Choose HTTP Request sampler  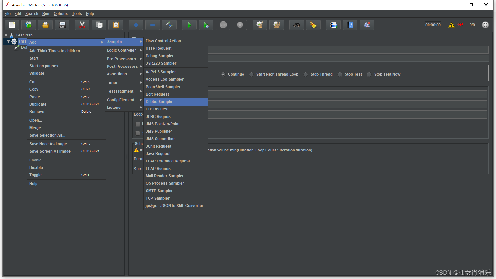click(x=176, y=48)
